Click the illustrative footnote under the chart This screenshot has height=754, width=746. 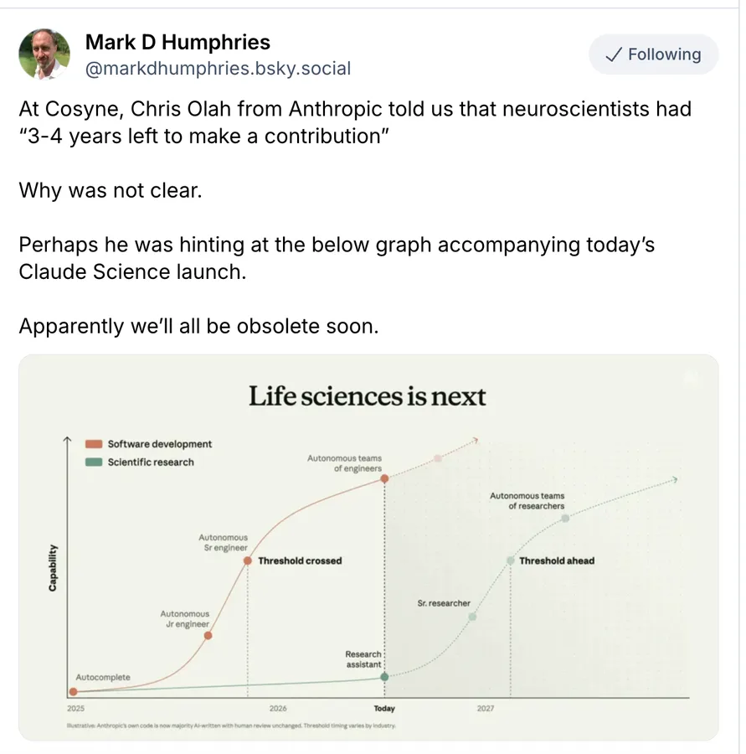pos(231,726)
